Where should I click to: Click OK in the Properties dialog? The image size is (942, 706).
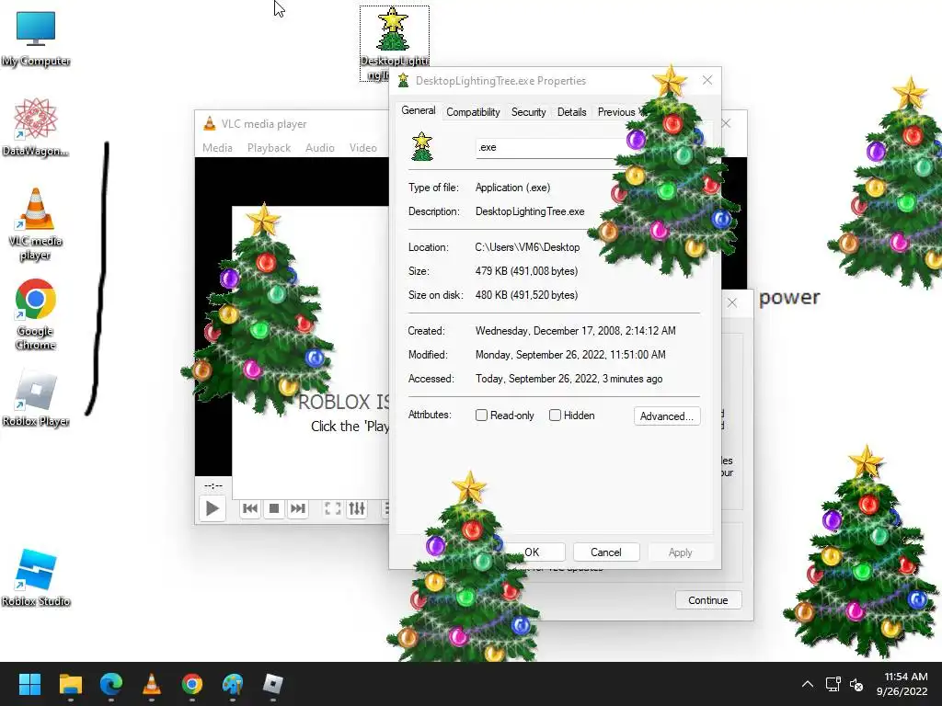[532, 552]
